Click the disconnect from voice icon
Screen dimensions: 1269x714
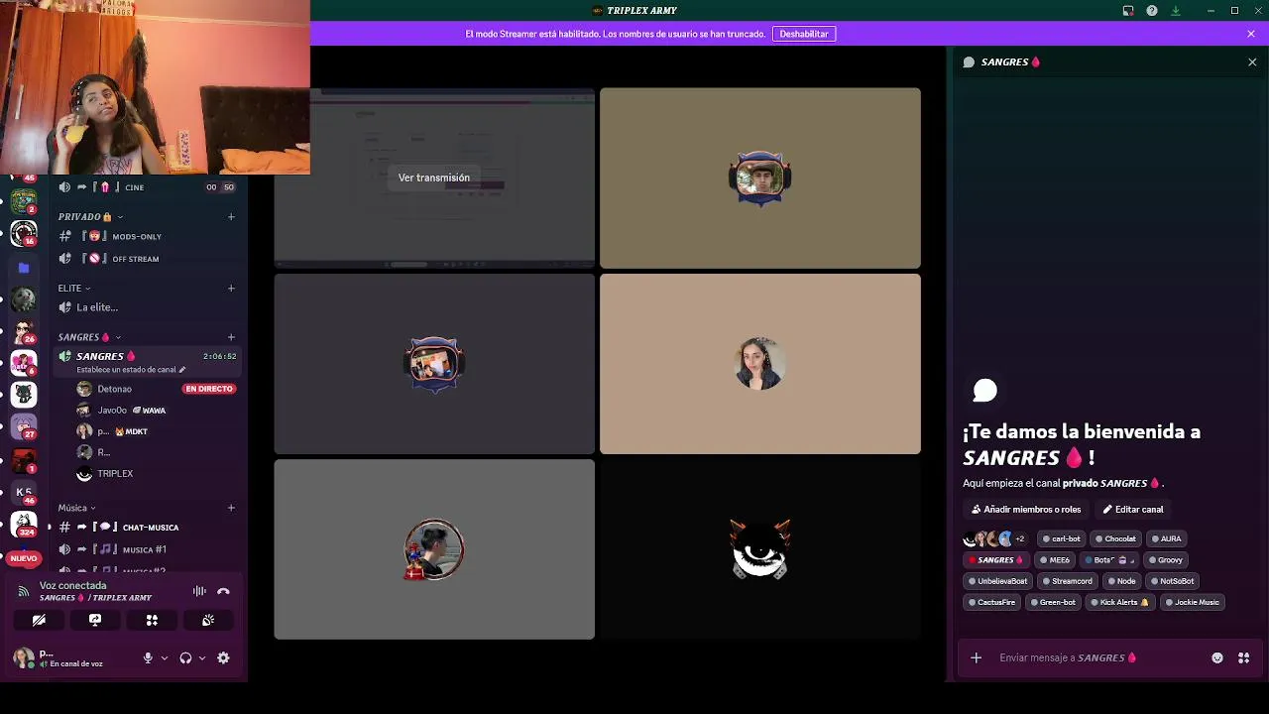[223, 591]
